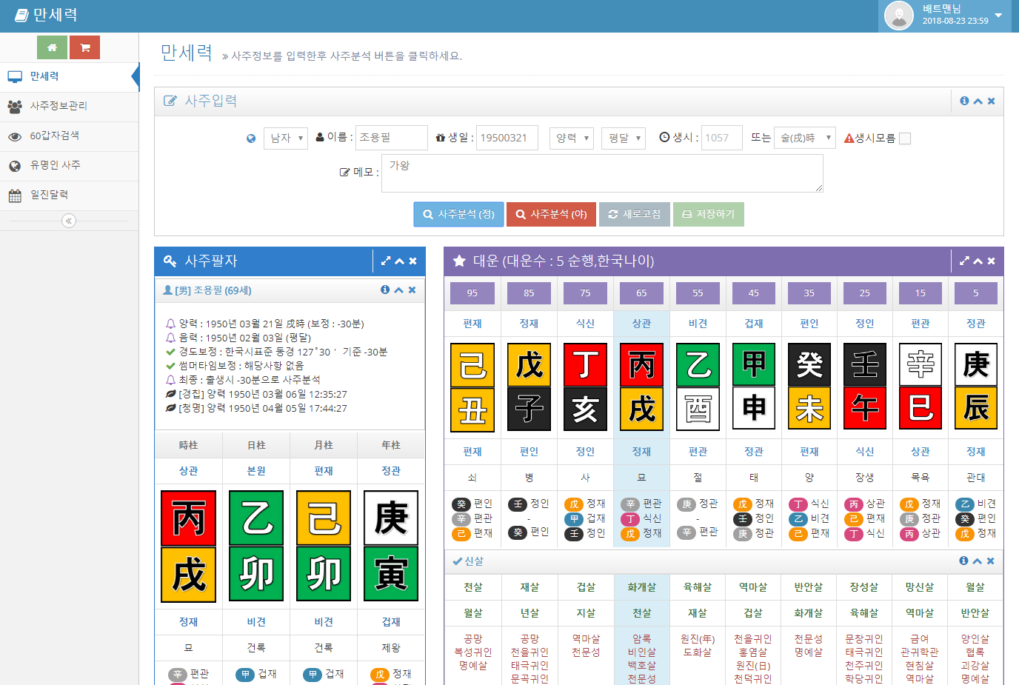Viewport: 1019px width, 685px height.
Task: Close the 신살 section with its x icon
Action: click(x=990, y=561)
